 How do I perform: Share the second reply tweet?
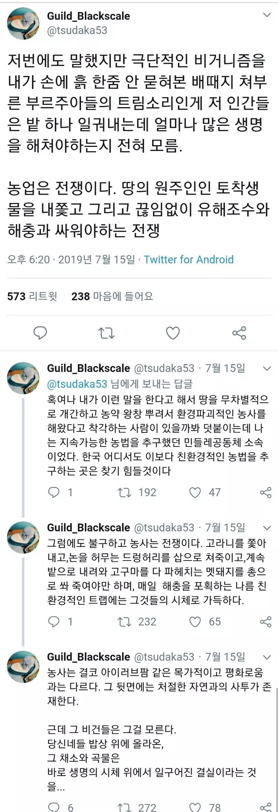tap(266, 622)
